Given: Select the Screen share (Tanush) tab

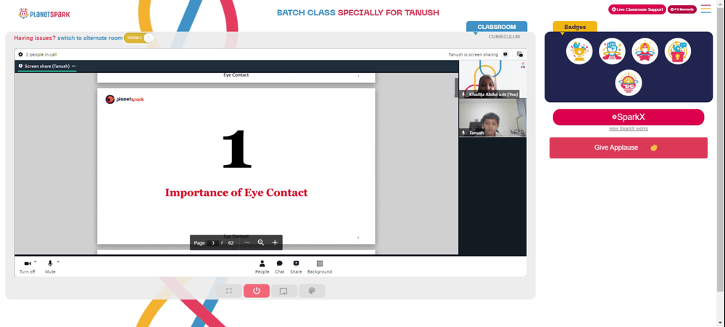Looking at the screenshot, I should click(x=46, y=67).
